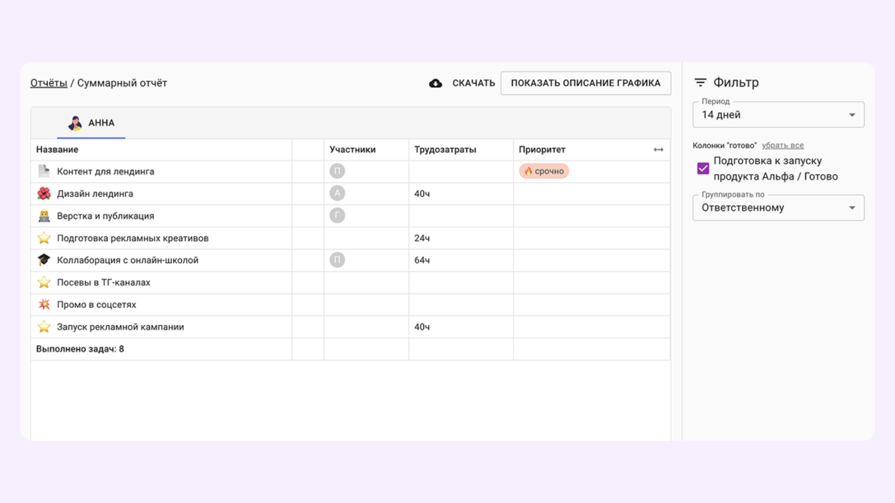Image resolution: width=895 pixels, height=503 pixels.
Task: Select the Анна tab
Action: pyautogui.click(x=92, y=123)
